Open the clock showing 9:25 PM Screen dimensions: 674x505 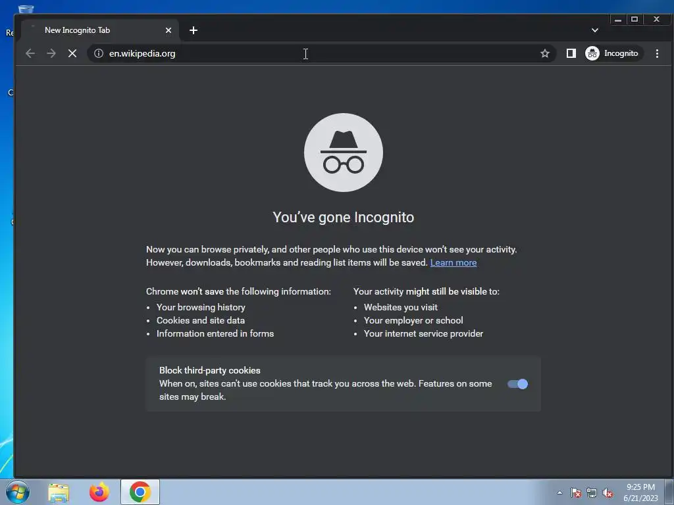(640, 493)
